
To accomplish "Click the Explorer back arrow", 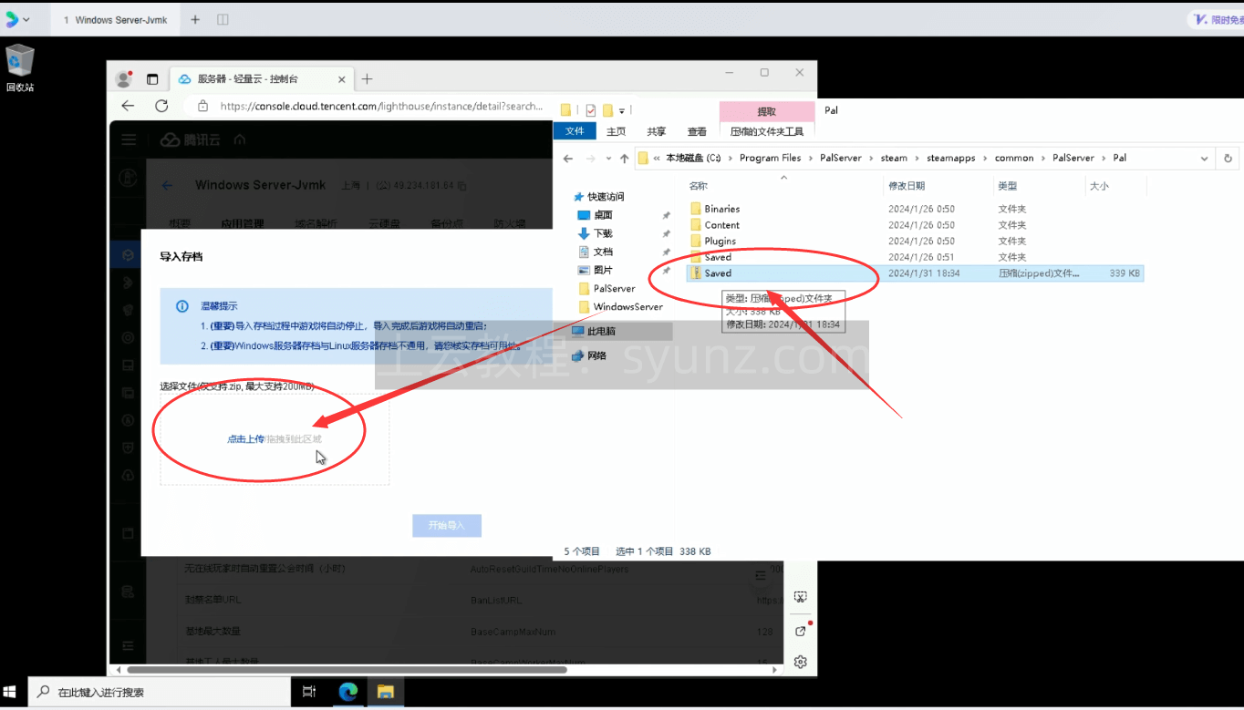I will click(x=568, y=158).
